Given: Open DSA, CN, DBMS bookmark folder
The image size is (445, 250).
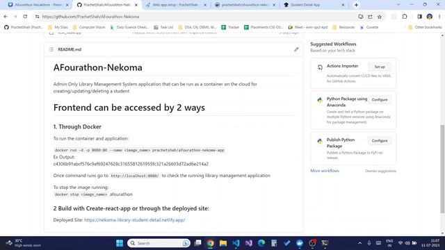Looking at the screenshot, I should 197,27.
